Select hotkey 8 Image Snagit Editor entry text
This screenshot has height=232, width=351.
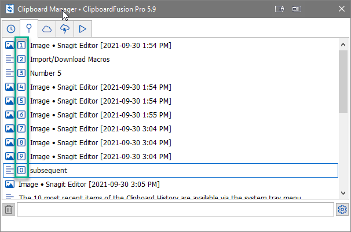pos(101,142)
